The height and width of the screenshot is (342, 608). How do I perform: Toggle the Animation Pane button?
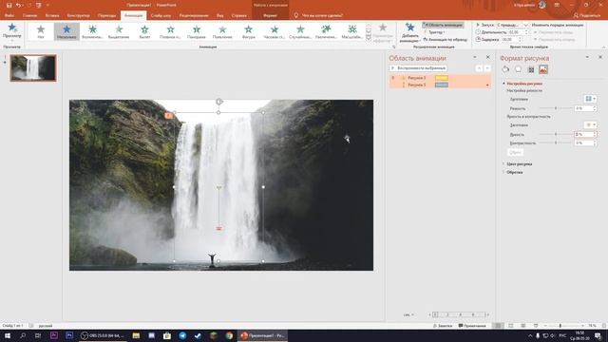point(443,25)
